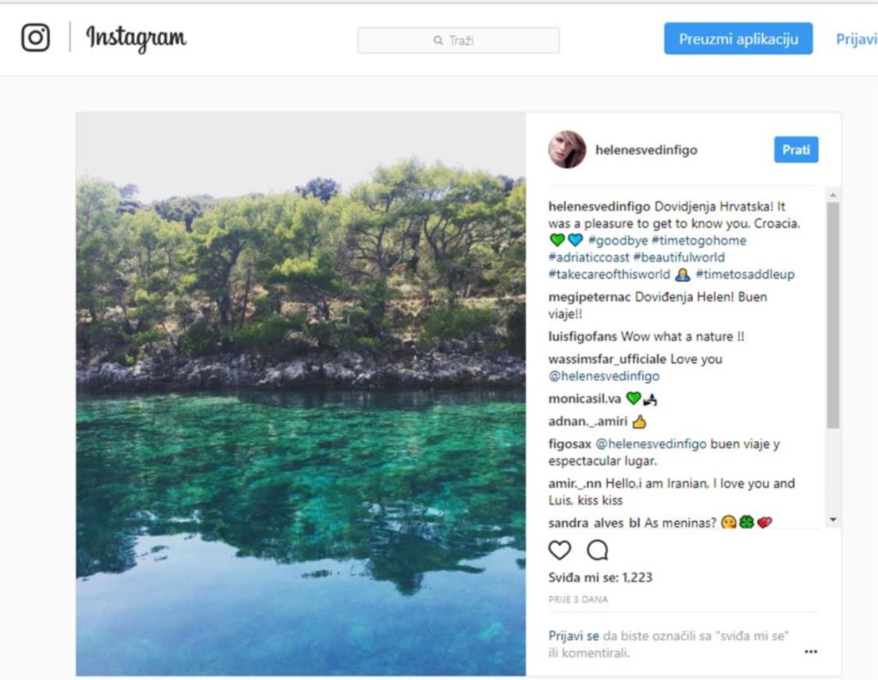Open the #timetogohome hashtag

pos(699,241)
